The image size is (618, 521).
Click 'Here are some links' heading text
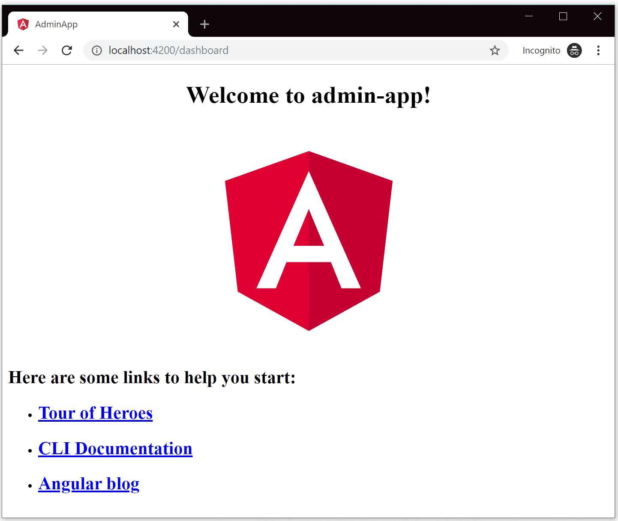tap(152, 378)
